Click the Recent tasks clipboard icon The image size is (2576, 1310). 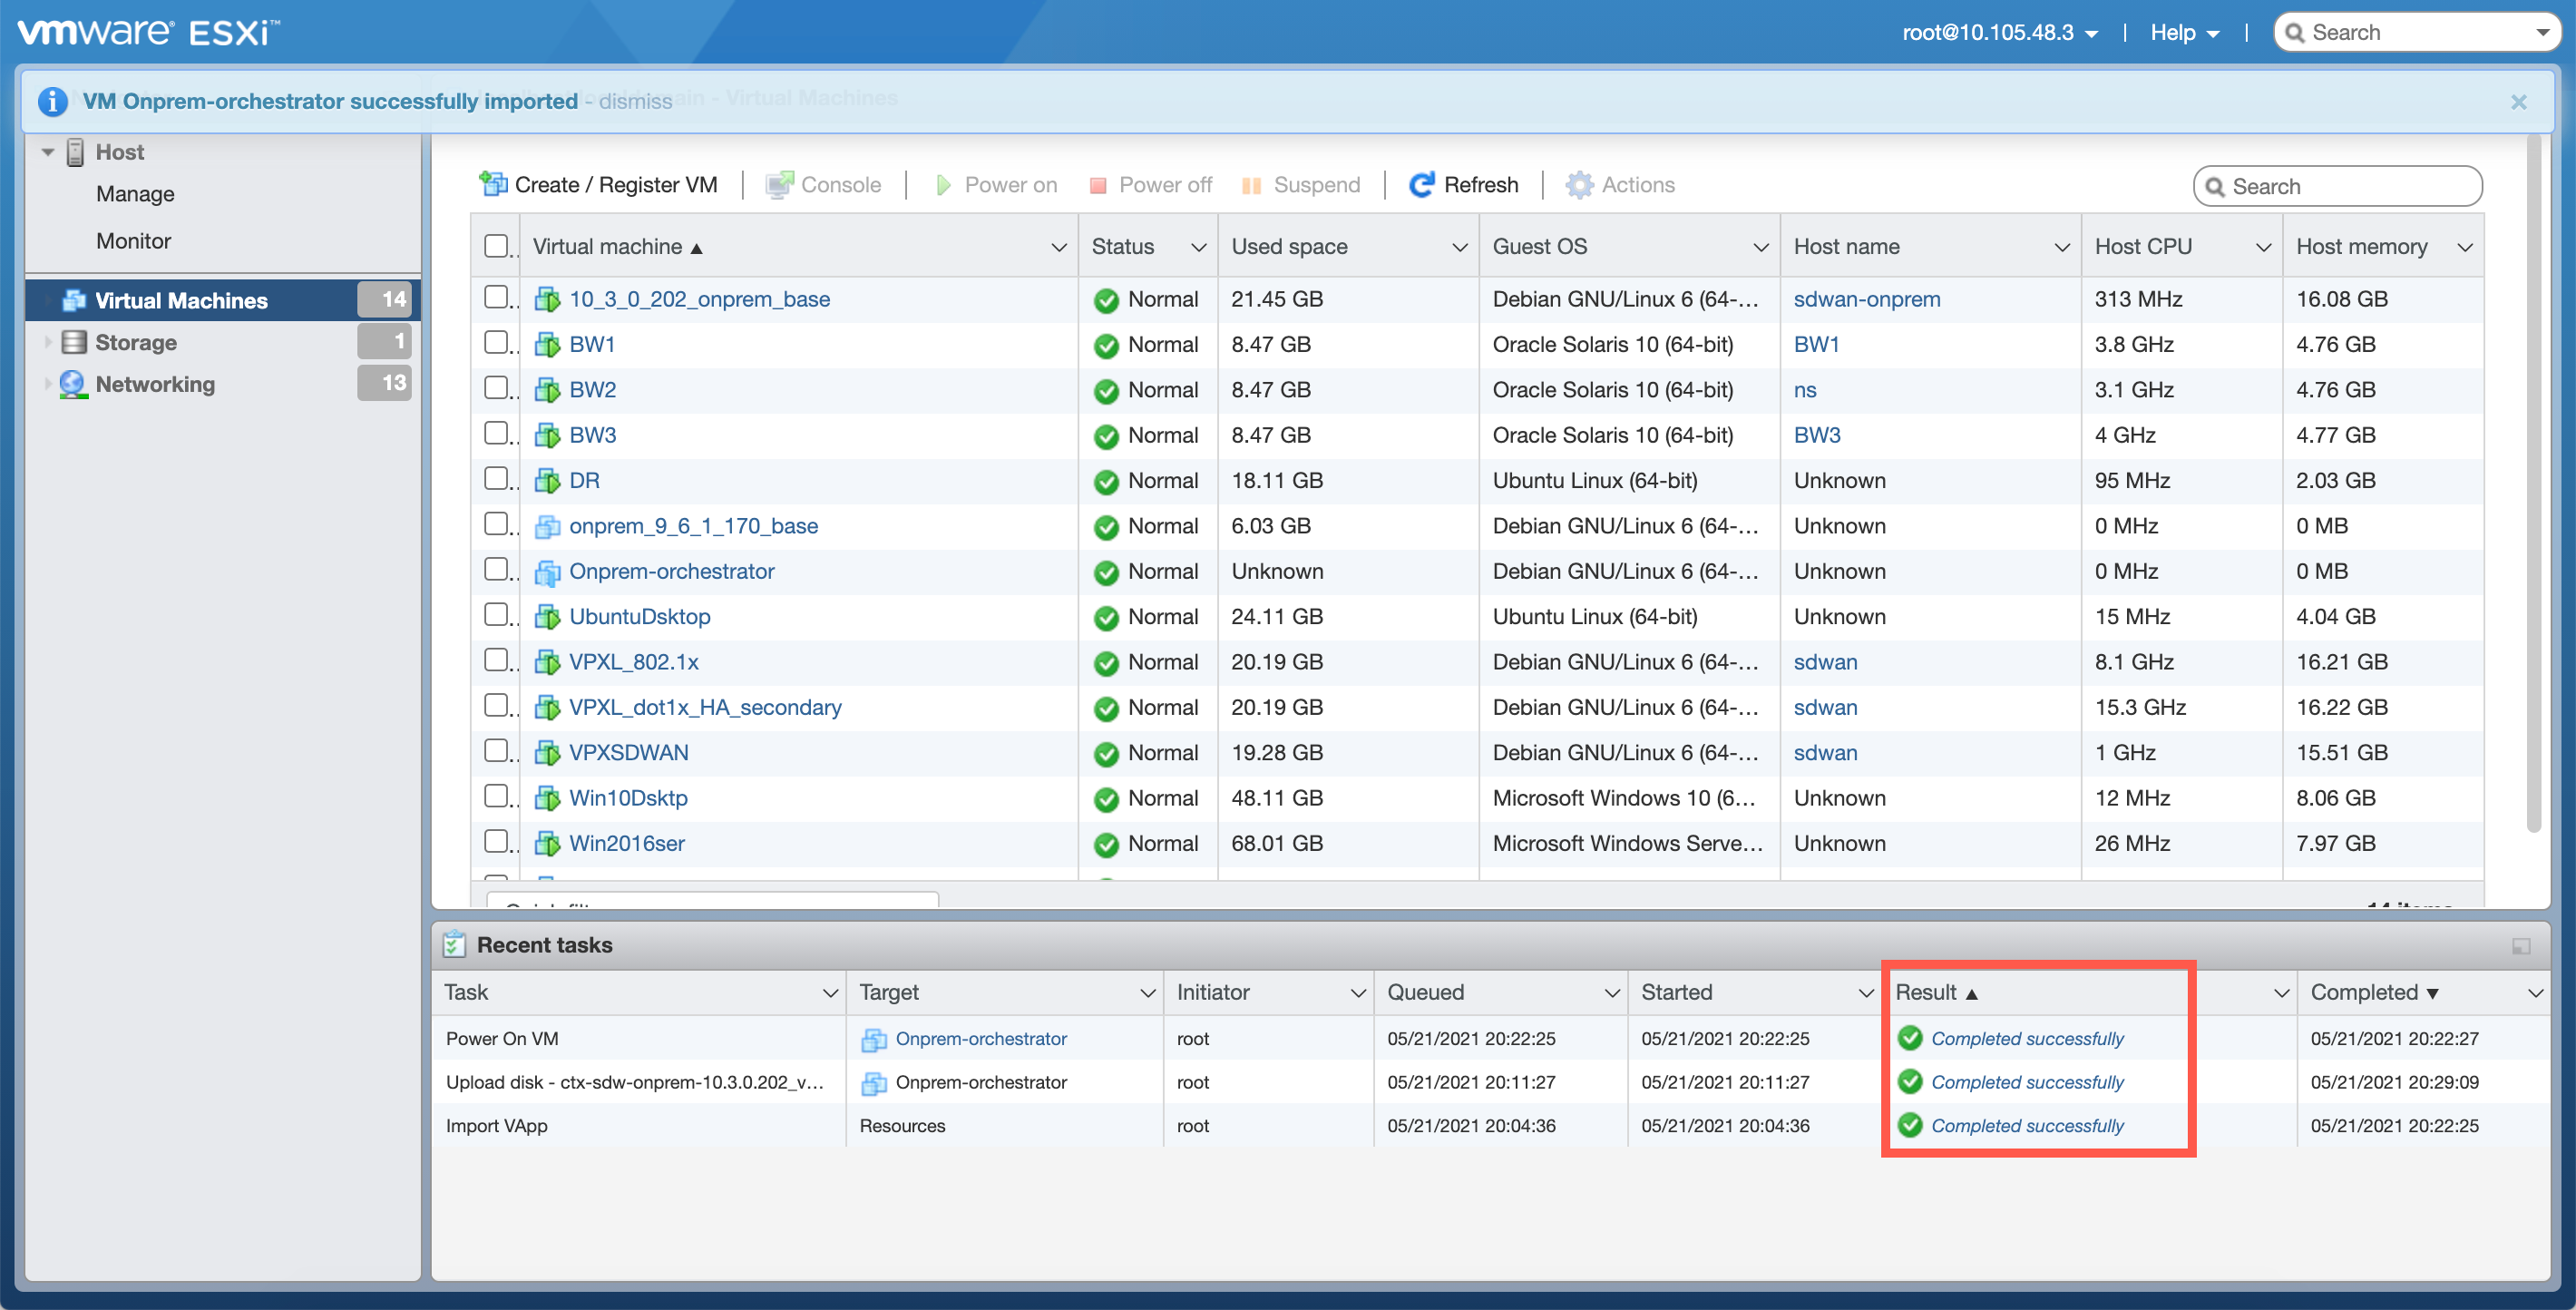click(454, 944)
